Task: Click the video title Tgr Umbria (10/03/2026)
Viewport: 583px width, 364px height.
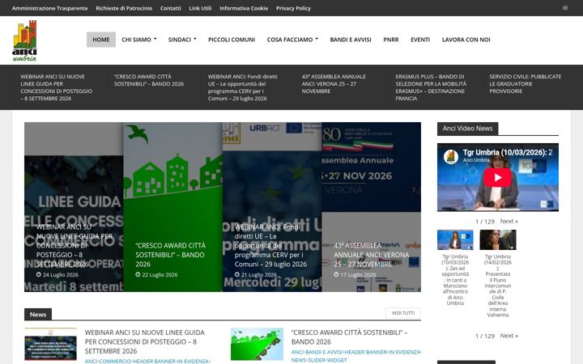Action: click(508, 152)
